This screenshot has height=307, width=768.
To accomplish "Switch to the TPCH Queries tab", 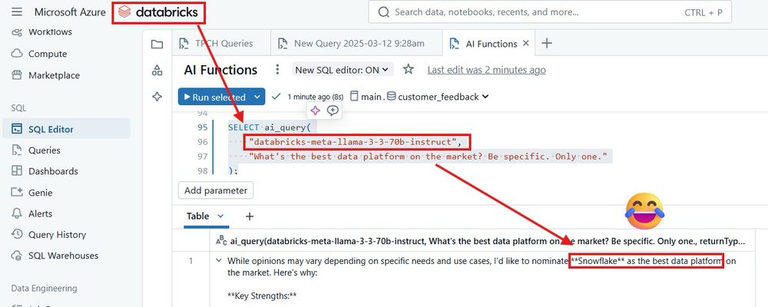I will [x=216, y=44].
